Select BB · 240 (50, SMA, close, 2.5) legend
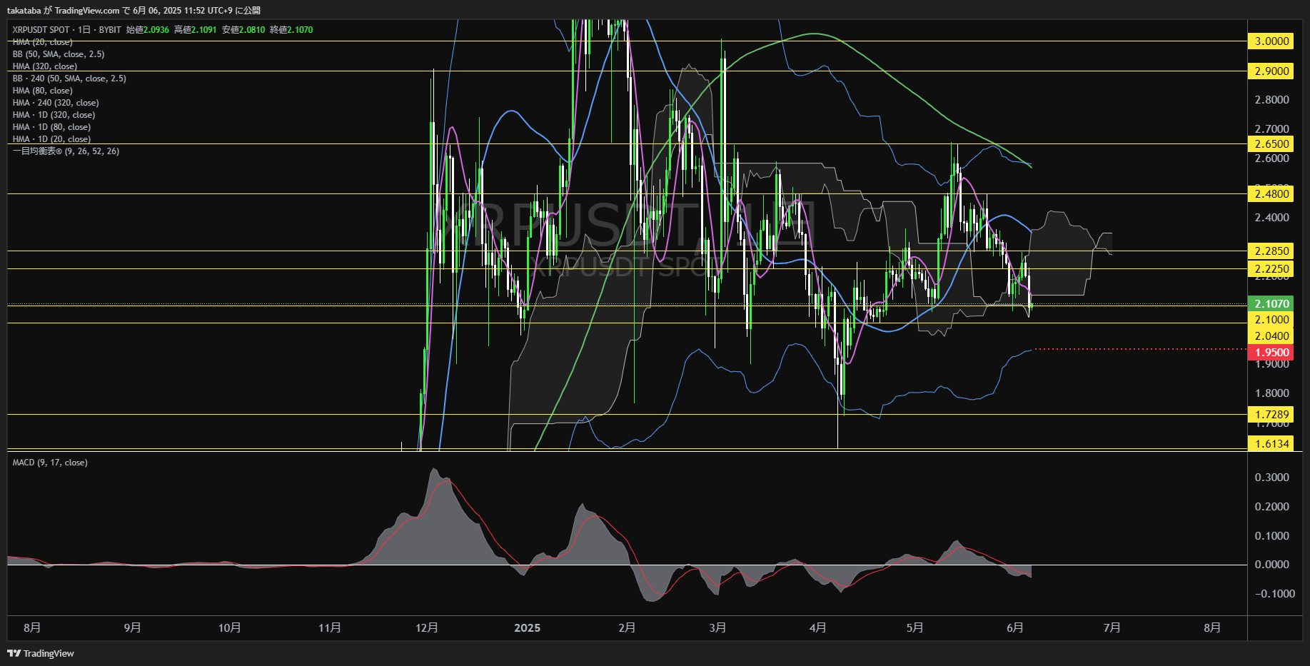 click(69, 79)
